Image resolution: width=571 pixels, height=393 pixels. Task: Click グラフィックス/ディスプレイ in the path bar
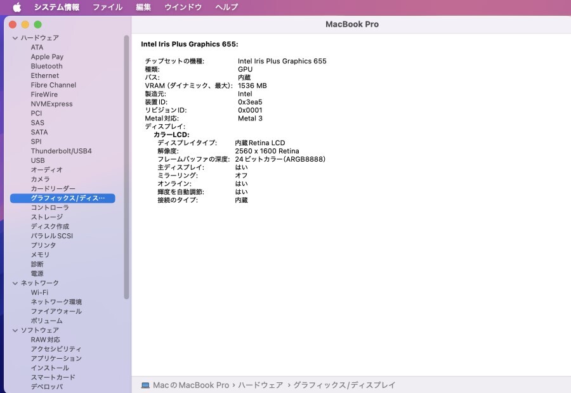pos(344,385)
